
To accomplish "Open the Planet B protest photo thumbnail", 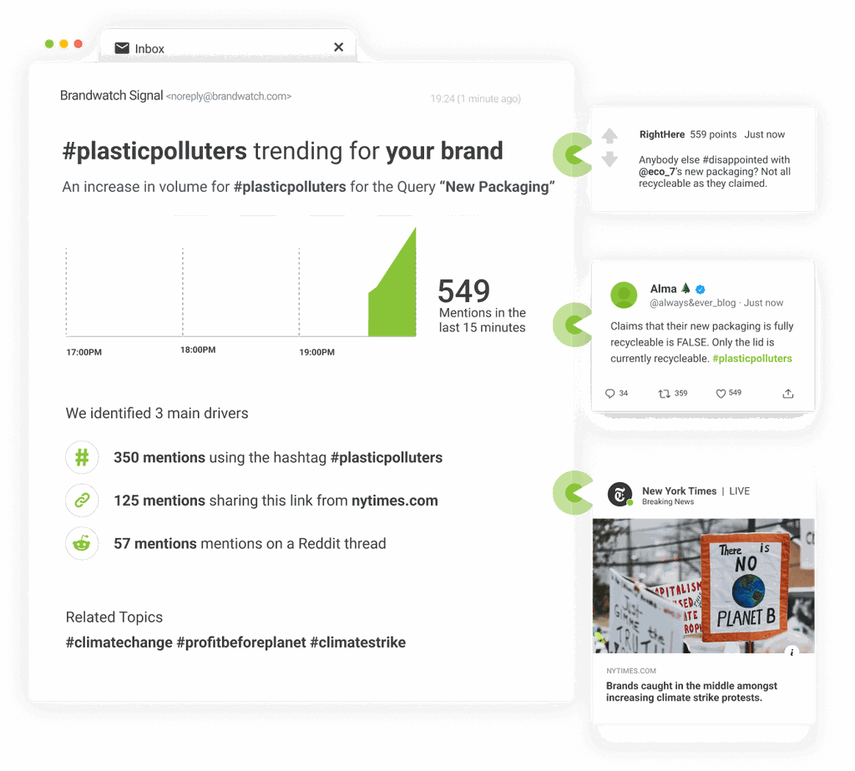I will pyautogui.click(x=702, y=586).
